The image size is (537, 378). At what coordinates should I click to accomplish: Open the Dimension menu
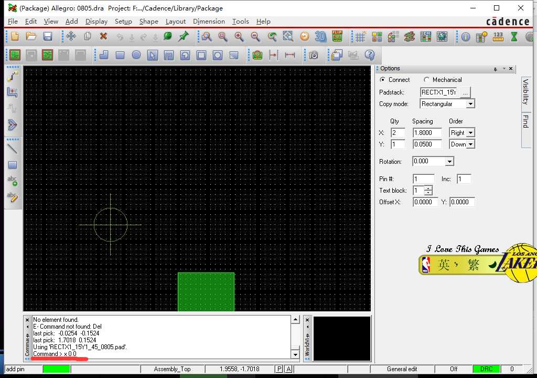click(209, 22)
